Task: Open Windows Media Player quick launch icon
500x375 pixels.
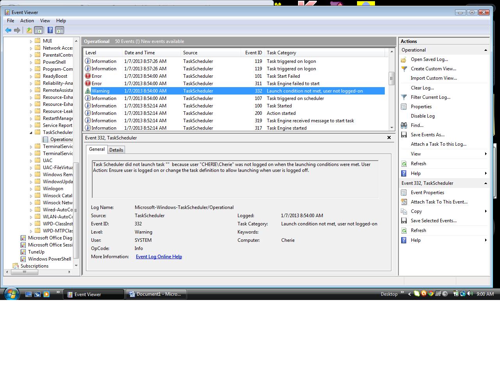Action: point(46,294)
